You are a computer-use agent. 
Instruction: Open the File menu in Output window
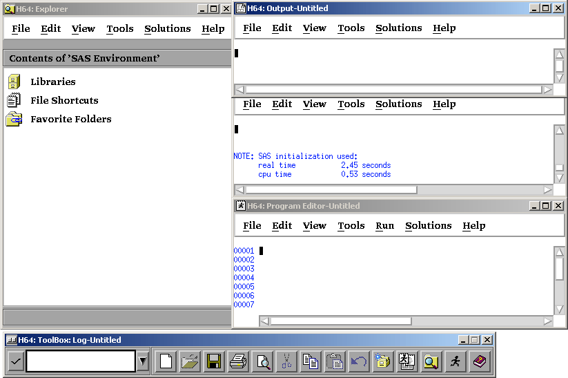pyautogui.click(x=252, y=28)
